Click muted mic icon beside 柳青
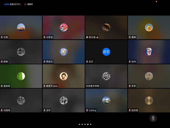170x128 pixels. [2, 62]
